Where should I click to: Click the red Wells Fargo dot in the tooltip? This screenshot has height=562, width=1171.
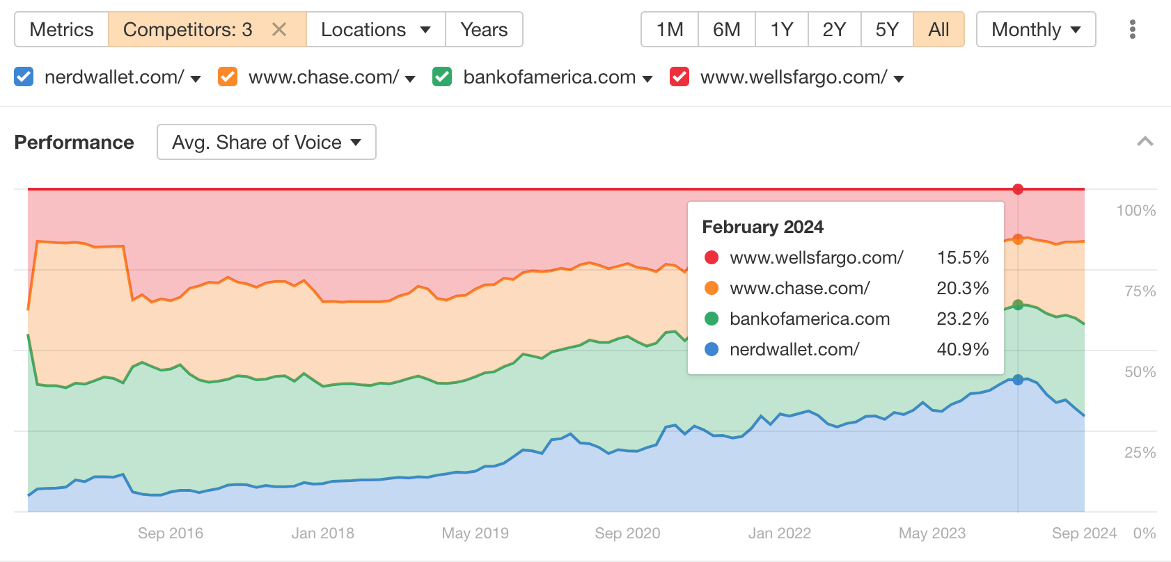tap(711, 257)
